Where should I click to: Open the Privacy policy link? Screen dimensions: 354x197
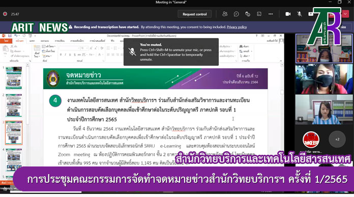click(237, 27)
